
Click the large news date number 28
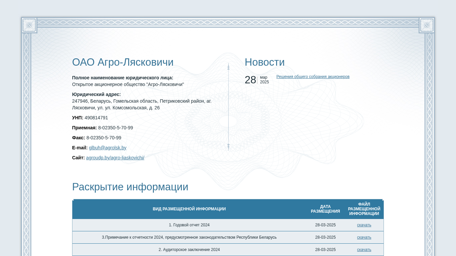[x=250, y=80]
